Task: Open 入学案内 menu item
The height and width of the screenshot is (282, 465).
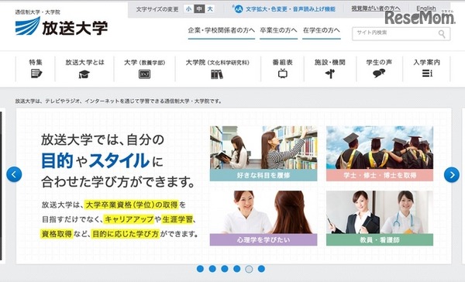Action: tap(427, 62)
